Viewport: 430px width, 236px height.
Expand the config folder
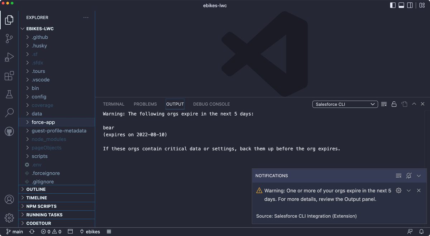click(x=57, y=97)
